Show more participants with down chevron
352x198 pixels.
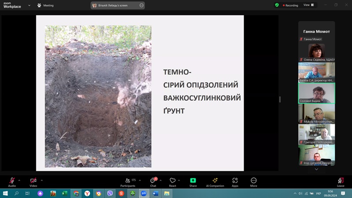(316, 169)
